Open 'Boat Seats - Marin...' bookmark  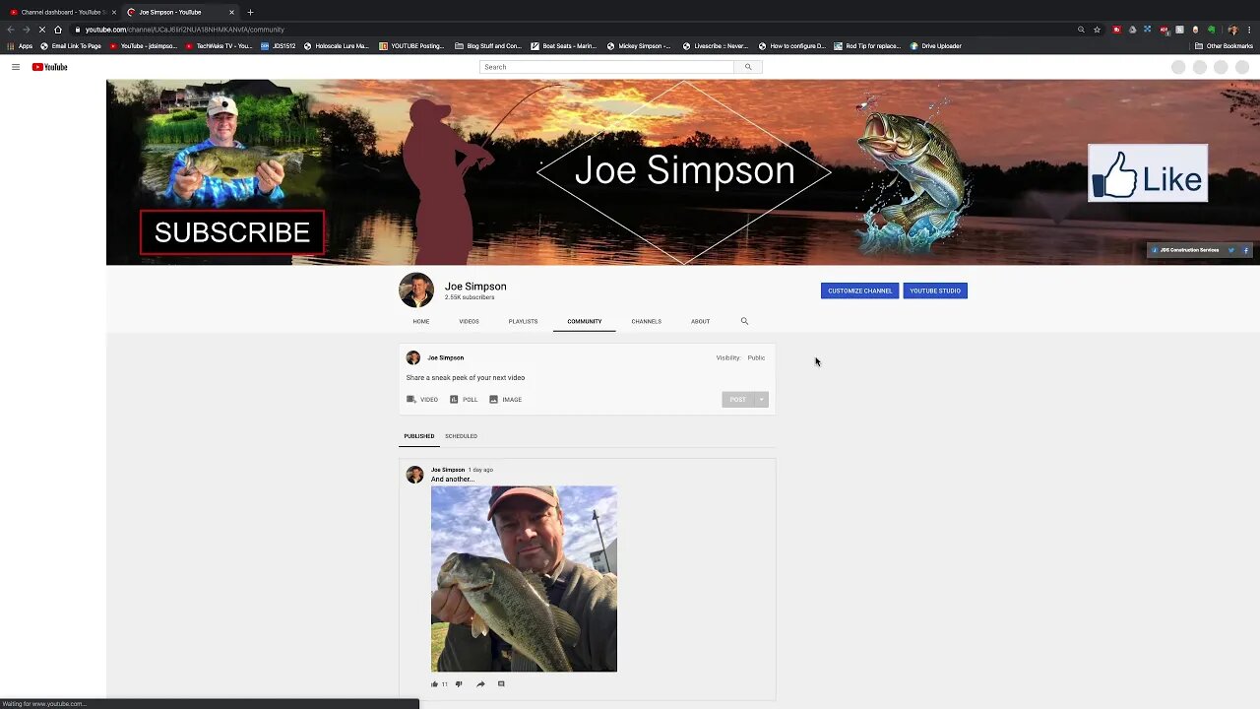pyautogui.click(x=563, y=46)
